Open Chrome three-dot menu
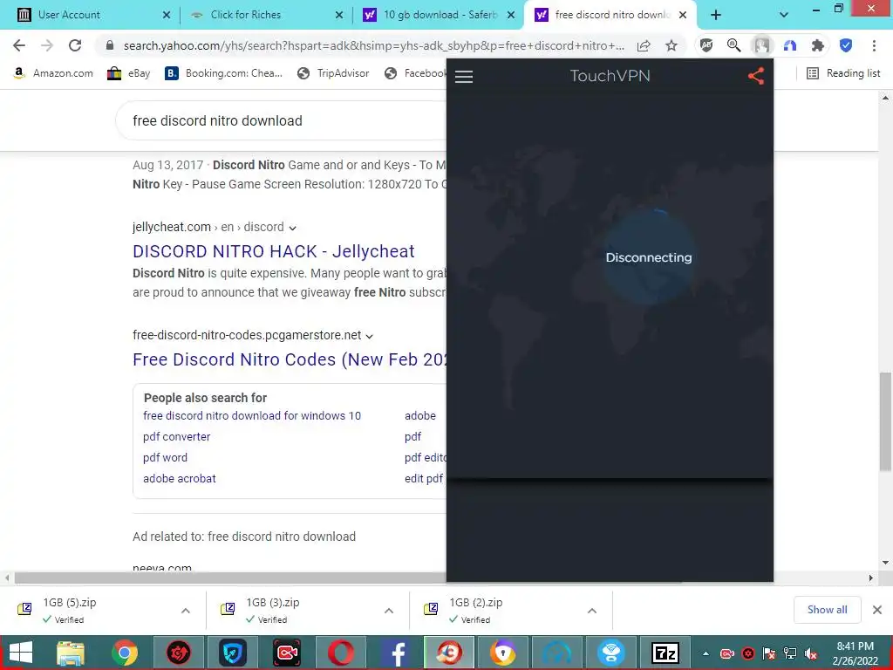Viewport: 893px width, 670px height. [x=874, y=45]
